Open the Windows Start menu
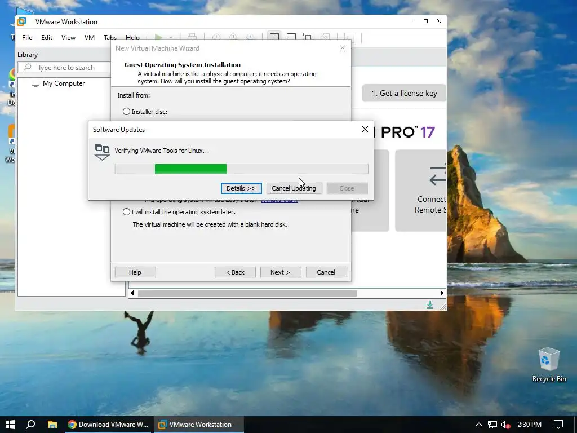This screenshot has width=577, height=433. coord(10,425)
